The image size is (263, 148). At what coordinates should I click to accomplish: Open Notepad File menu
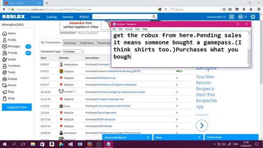coord(114,29)
